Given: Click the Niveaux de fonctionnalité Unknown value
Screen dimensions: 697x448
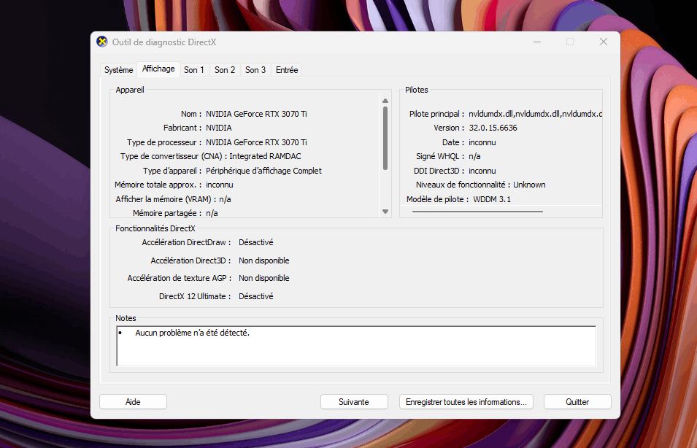Looking at the screenshot, I should (529, 185).
